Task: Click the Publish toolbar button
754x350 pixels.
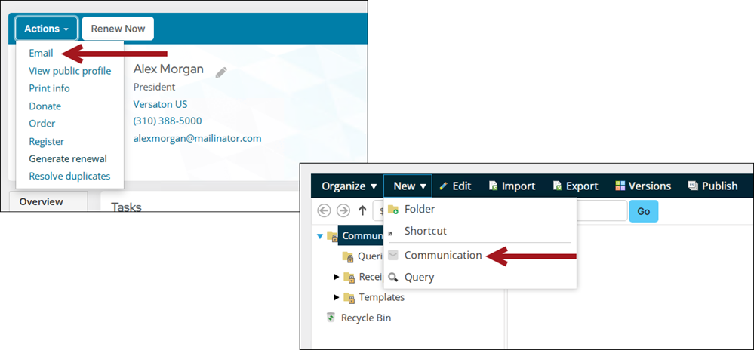Action: 712,186
